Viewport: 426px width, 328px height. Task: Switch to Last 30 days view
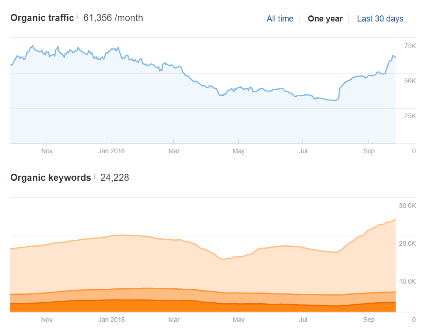(x=380, y=19)
